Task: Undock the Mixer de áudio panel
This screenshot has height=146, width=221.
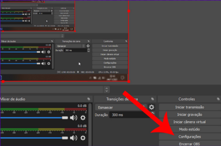Action: point(89,99)
